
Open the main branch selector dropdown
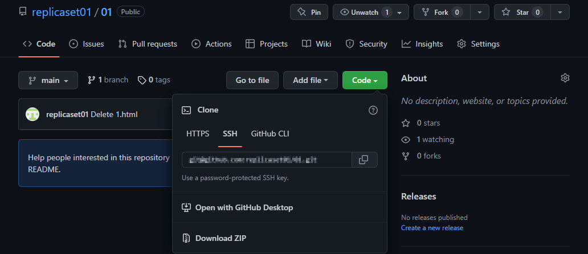pyautogui.click(x=48, y=80)
